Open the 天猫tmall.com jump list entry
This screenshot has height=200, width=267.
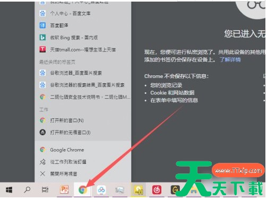pos(83,49)
